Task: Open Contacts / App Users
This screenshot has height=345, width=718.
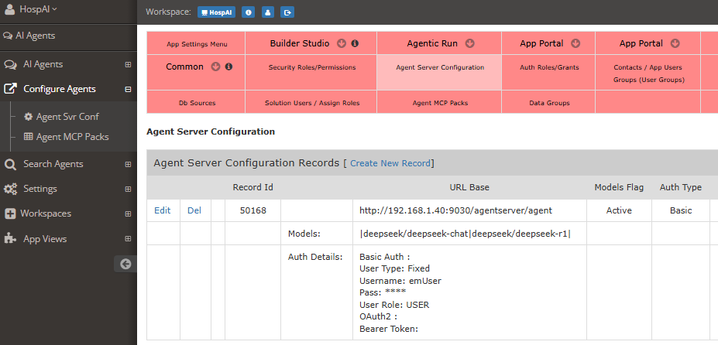Action: tap(648, 67)
